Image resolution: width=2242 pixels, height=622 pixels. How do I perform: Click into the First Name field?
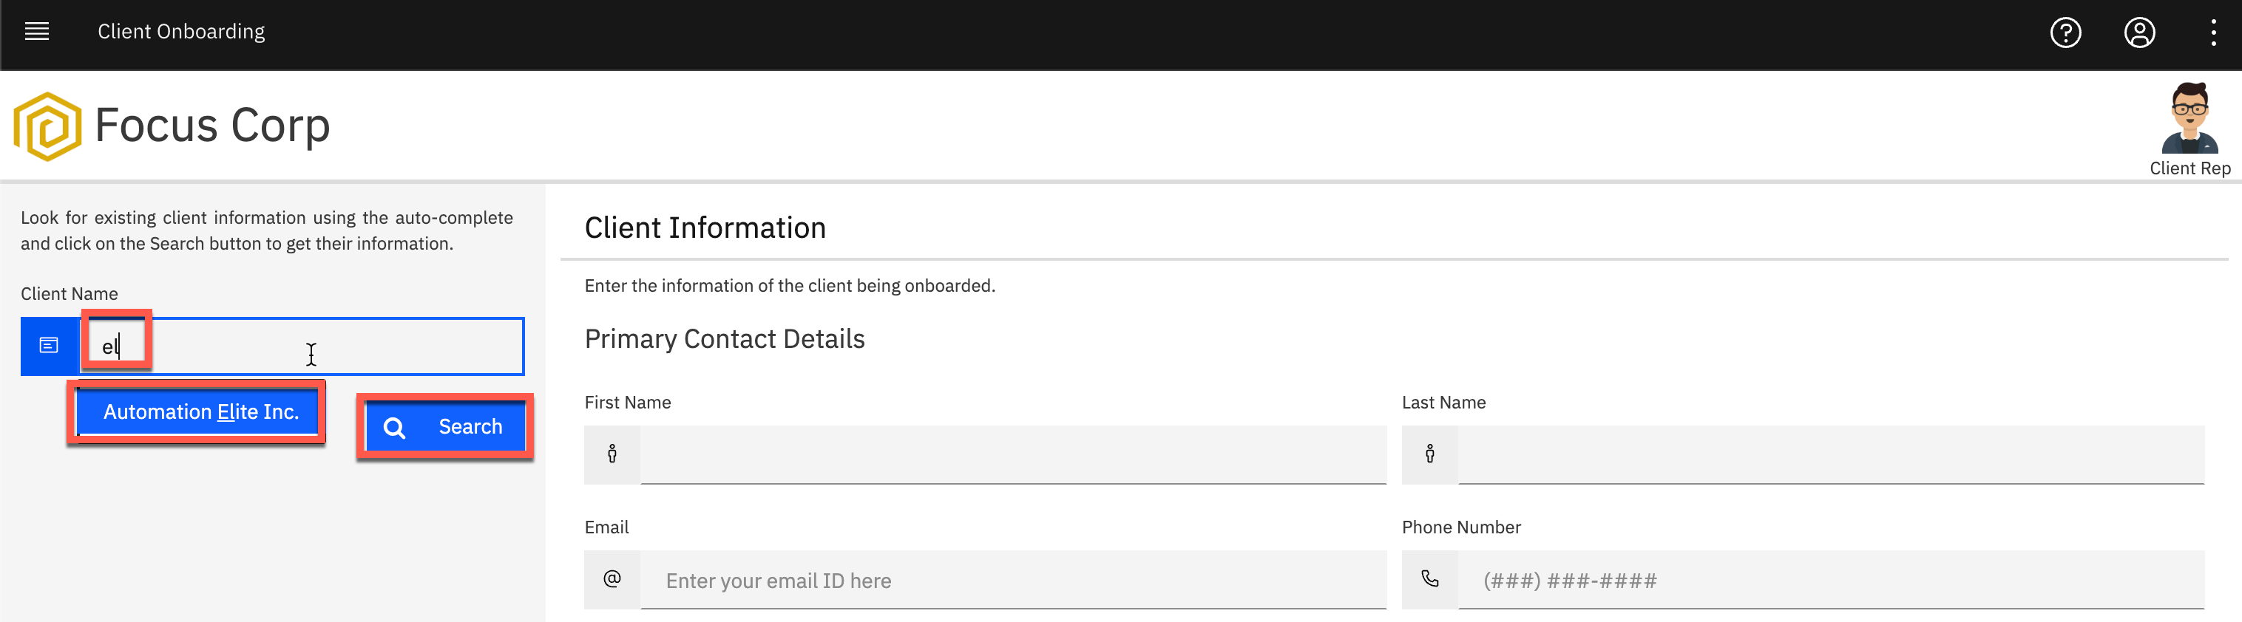[x=1013, y=454]
